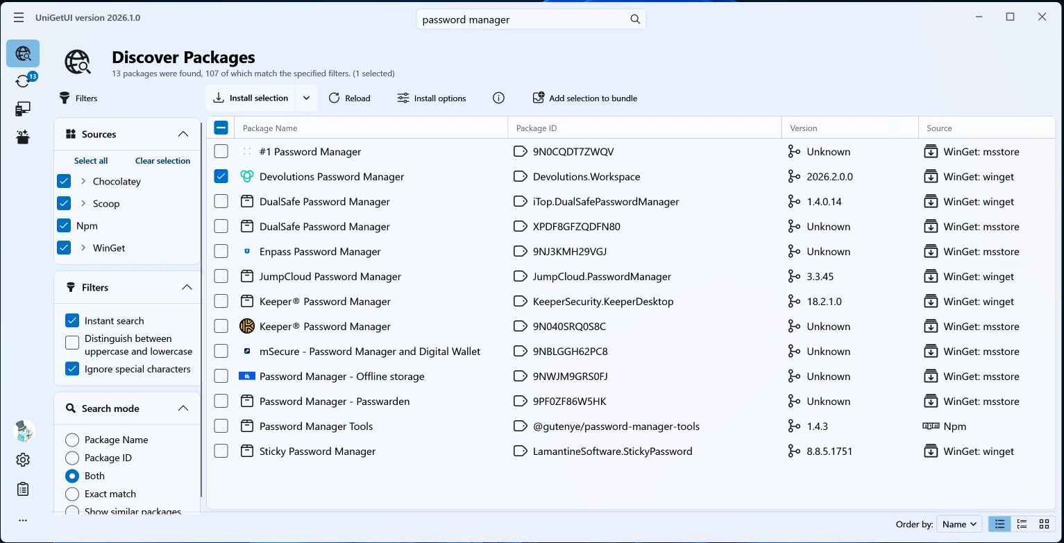Viewport: 1064px width, 543px height.
Task: Enable Distinguish between uppercase and lowercase
Action: pos(72,343)
